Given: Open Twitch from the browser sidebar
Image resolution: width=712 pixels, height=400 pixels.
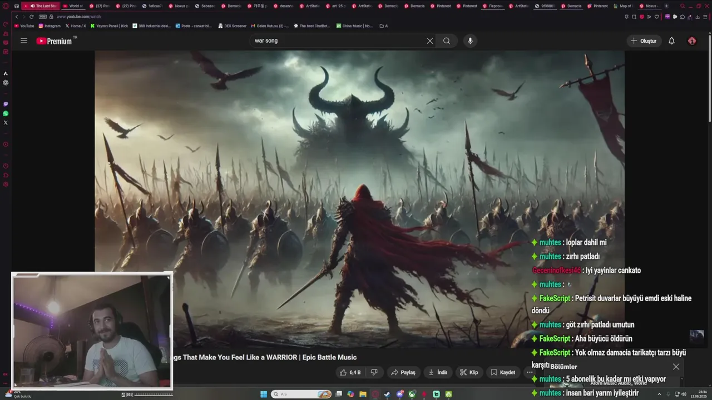Looking at the screenshot, I should (x=6, y=104).
